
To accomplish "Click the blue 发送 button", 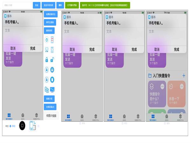I will tap(37, 5).
